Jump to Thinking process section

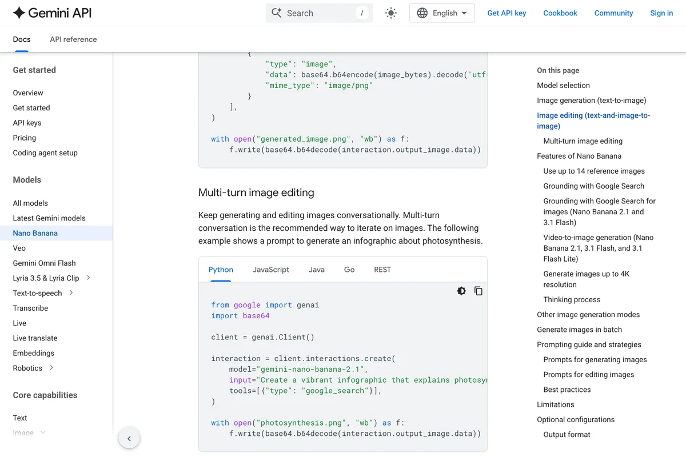tap(572, 299)
